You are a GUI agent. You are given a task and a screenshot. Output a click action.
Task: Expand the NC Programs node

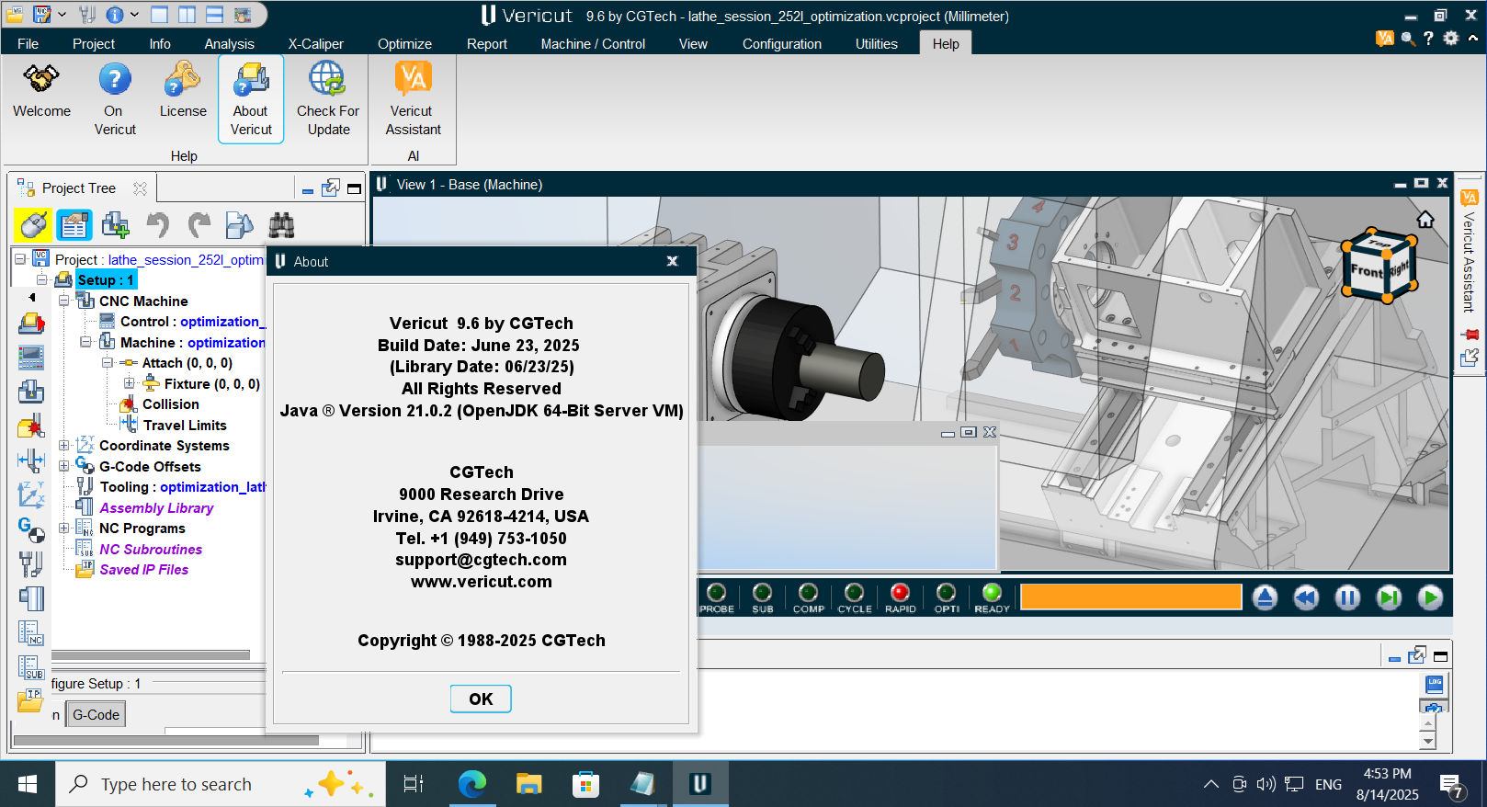pyautogui.click(x=63, y=528)
